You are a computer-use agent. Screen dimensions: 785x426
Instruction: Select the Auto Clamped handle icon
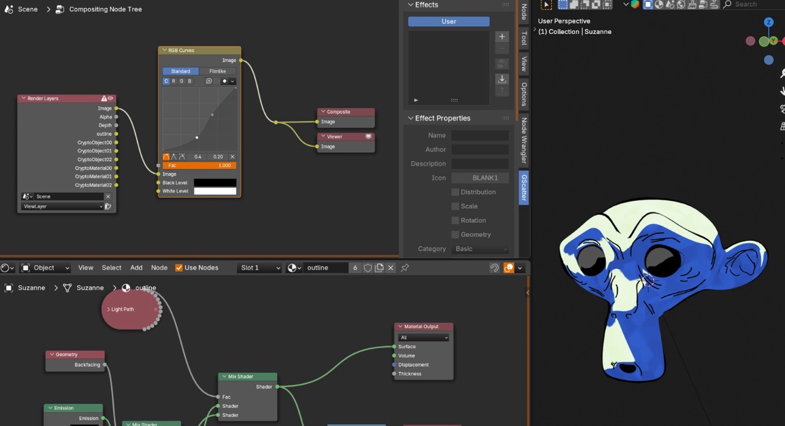[182, 157]
